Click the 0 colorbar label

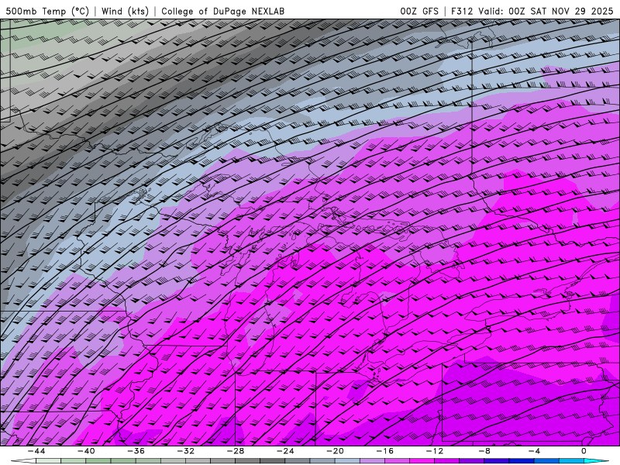coord(584,451)
